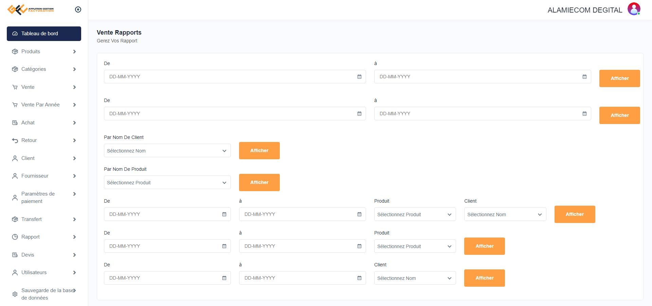
Task: Click the Fournisseur person icon
Action: click(x=15, y=176)
